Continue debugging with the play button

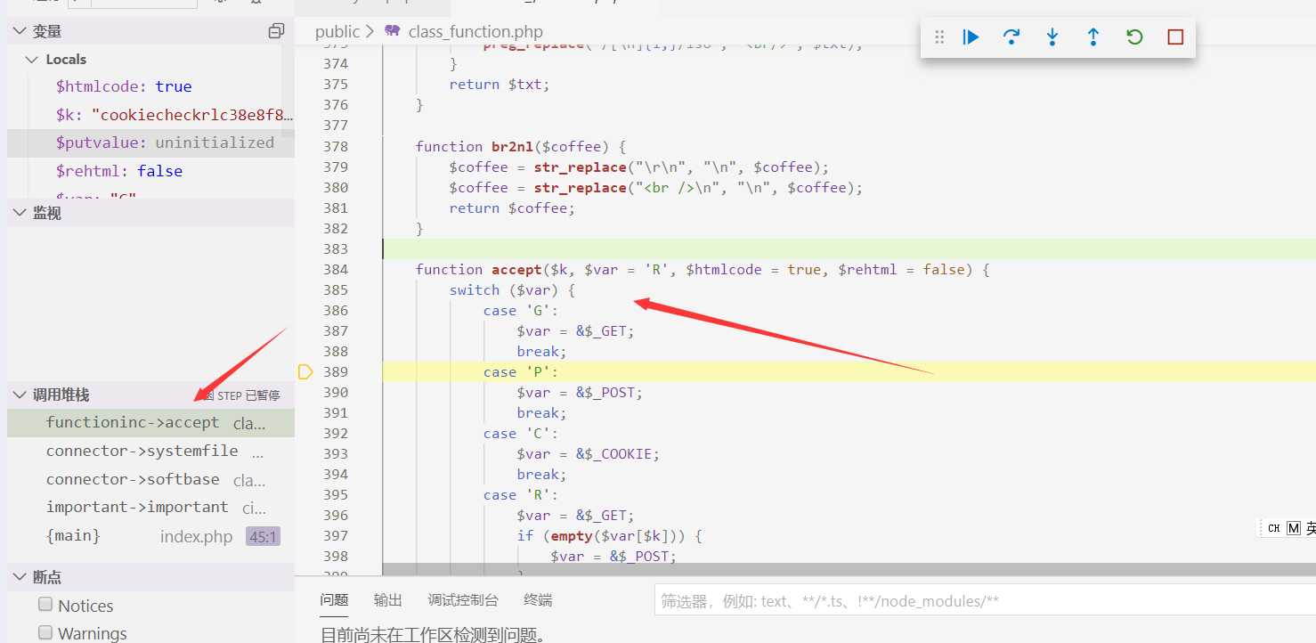tap(971, 37)
